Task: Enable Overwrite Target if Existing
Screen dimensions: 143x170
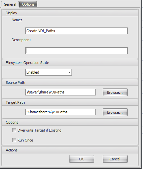Action: coord(14,130)
